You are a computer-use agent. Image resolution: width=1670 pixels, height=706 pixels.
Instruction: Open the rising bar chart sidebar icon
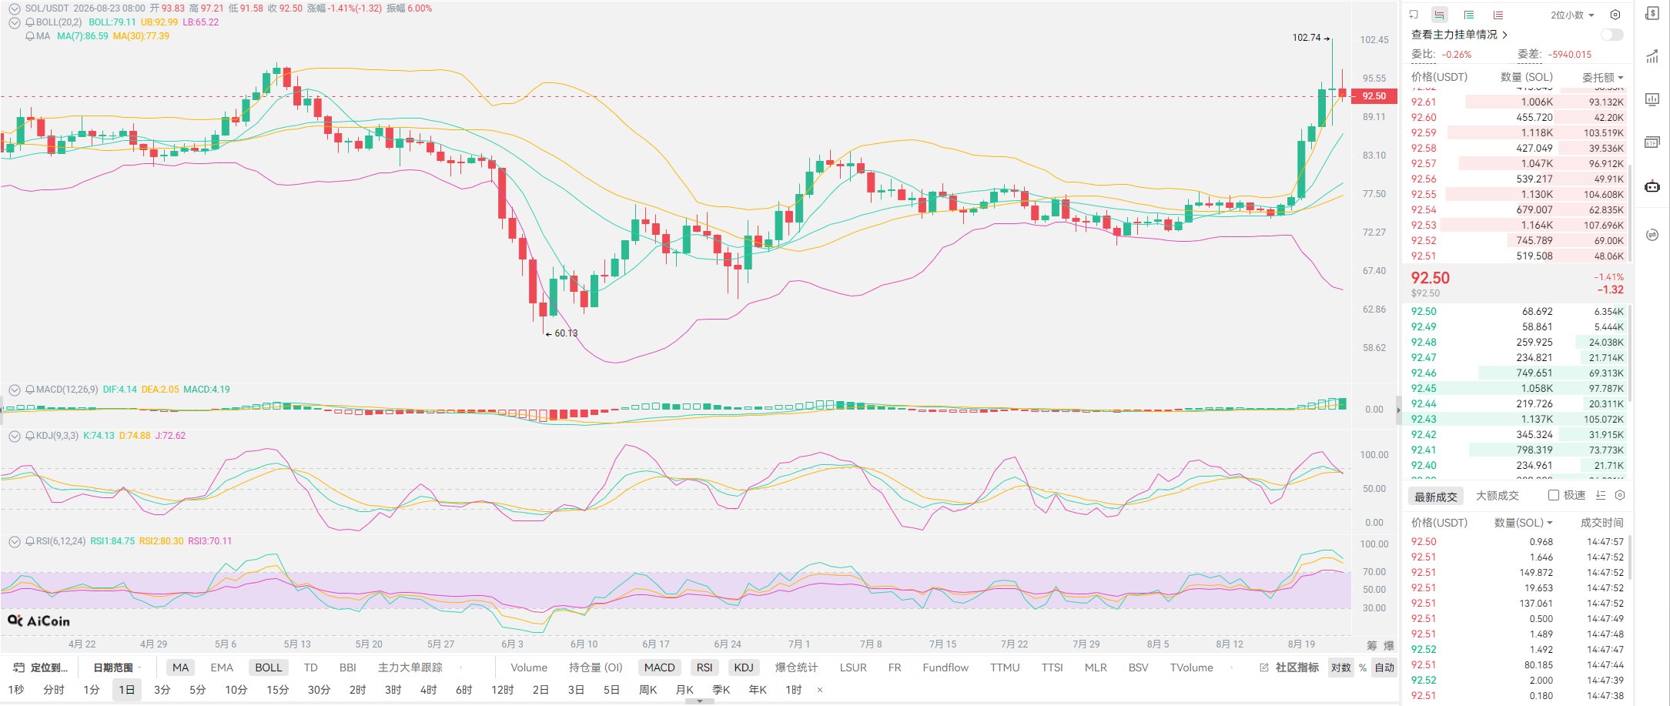tap(1652, 57)
